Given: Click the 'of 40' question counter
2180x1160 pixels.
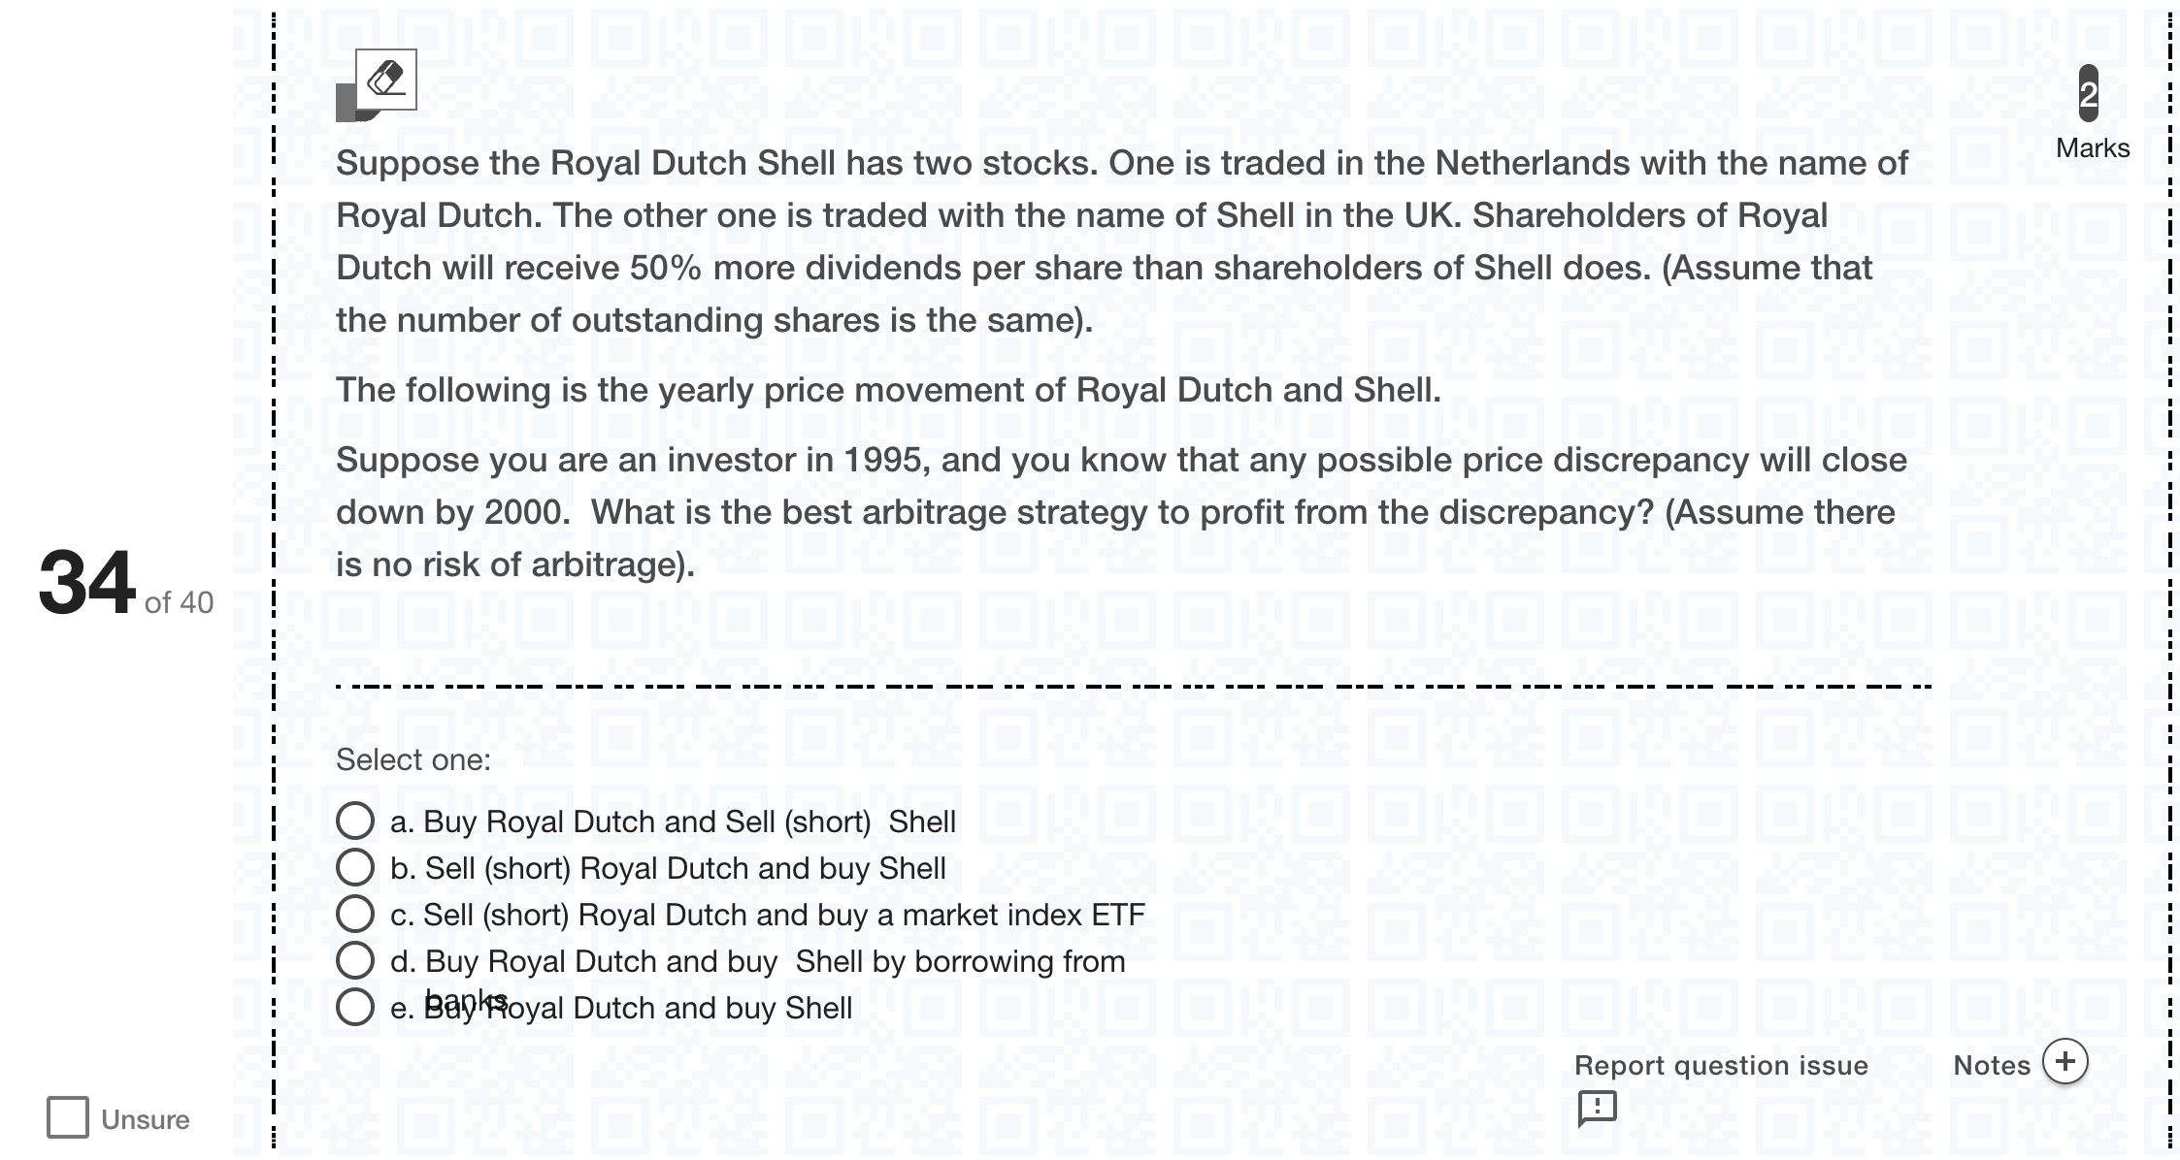Looking at the screenshot, I should click(179, 602).
